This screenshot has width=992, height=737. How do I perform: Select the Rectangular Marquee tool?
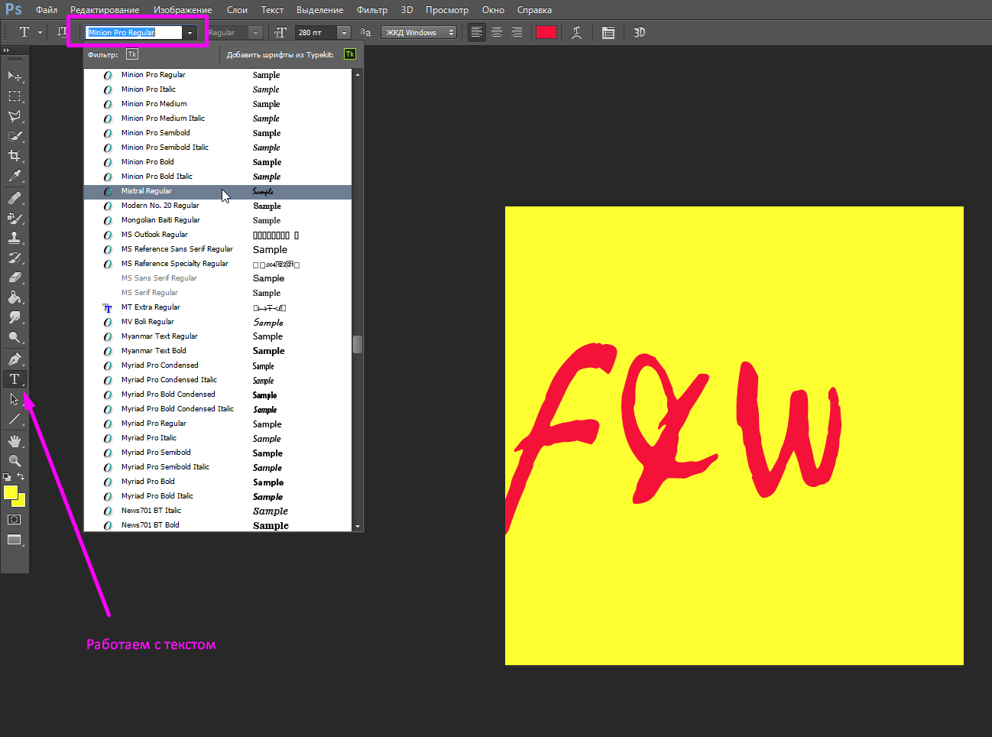click(x=15, y=96)
